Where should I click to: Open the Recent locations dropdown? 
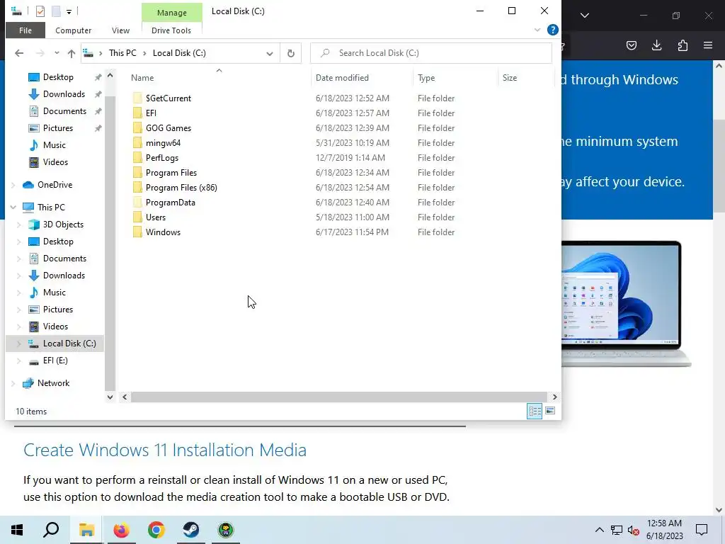pos(57,53)
